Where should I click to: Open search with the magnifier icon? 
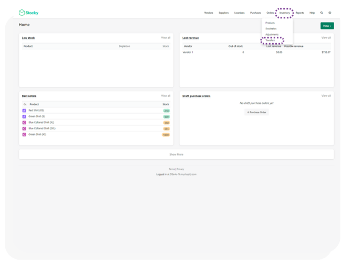(x=322, y=13)
